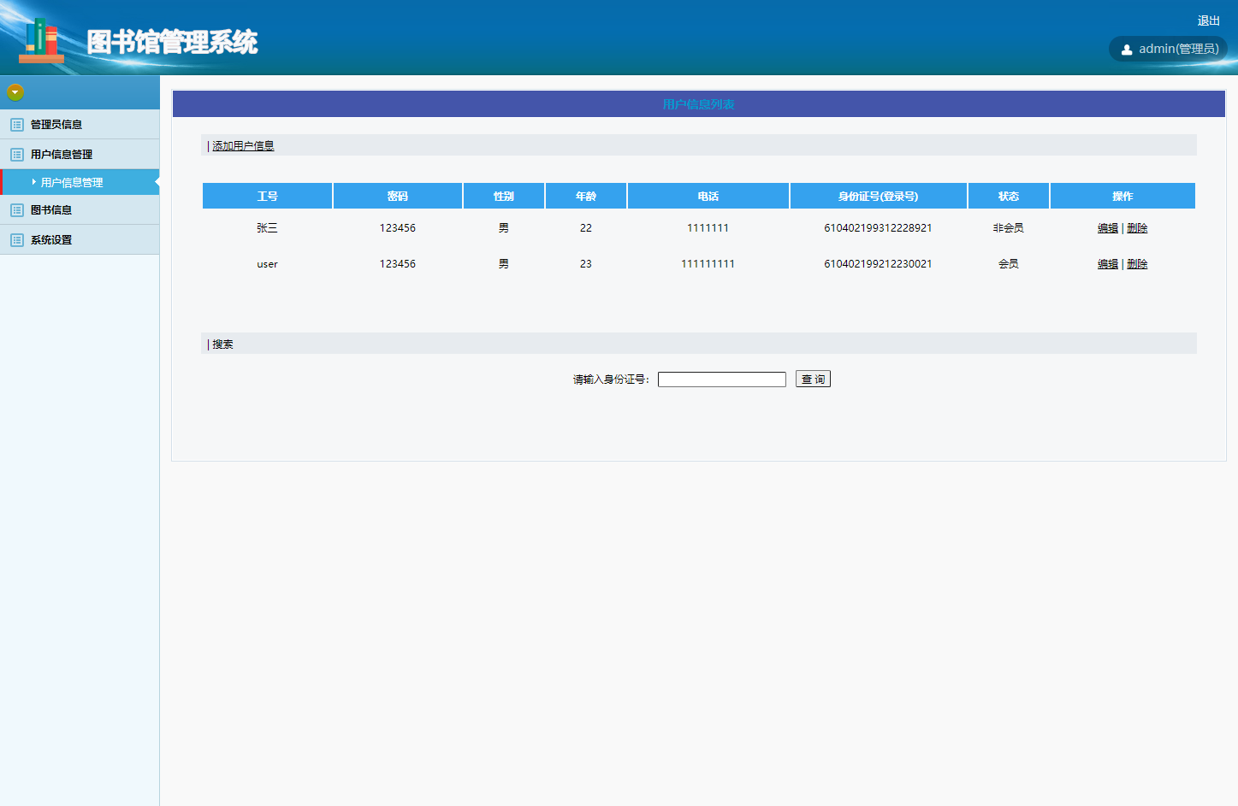Click the list icon beside 管理员信息
1238x806 pixels.
(x=17, y=125)
